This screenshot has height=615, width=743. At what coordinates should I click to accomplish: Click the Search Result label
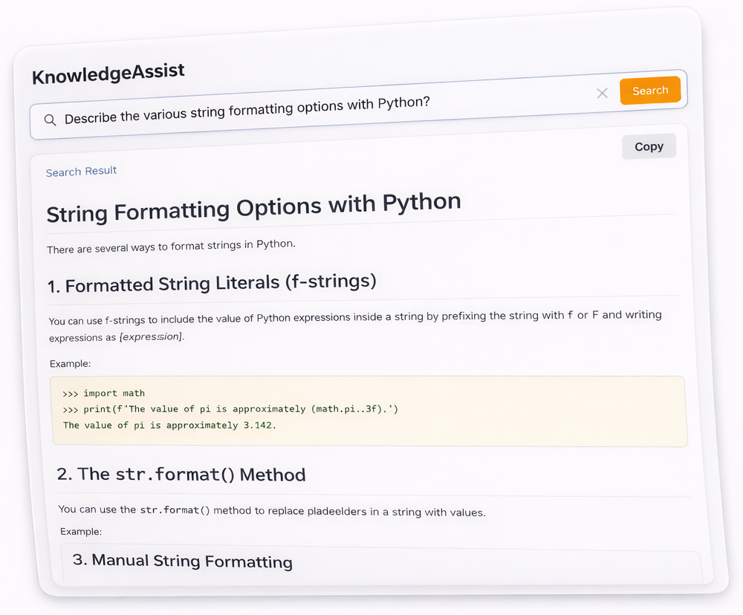point(81,172)
